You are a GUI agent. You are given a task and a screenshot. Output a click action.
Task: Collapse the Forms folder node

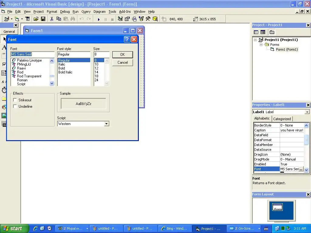coord(261,45)
